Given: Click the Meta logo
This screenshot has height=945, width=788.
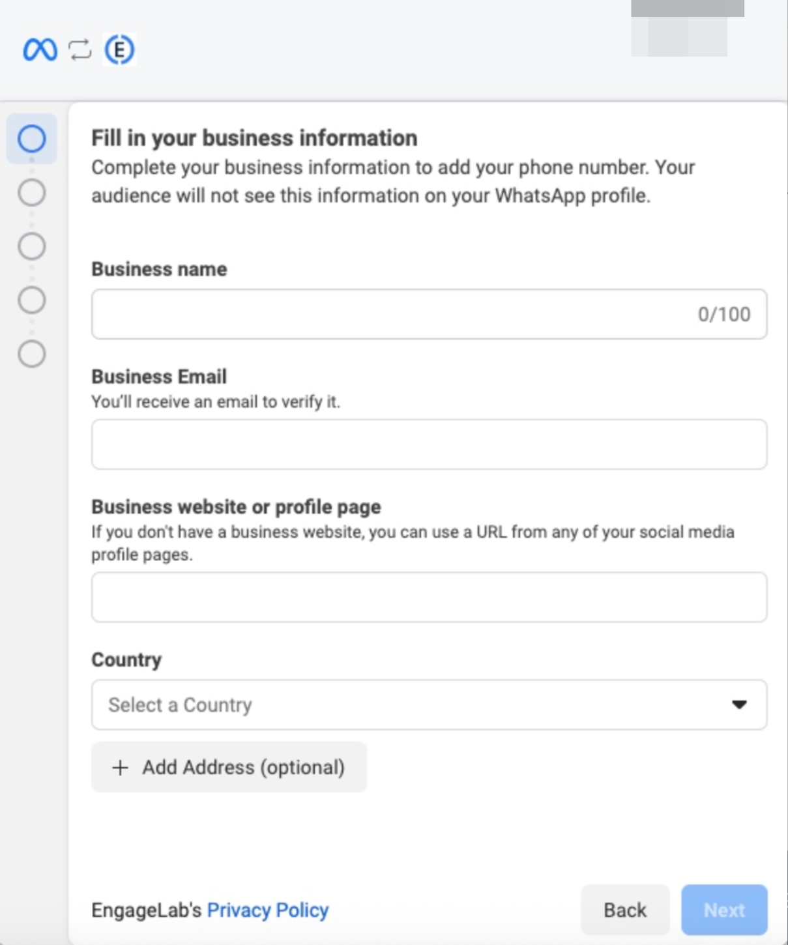Looking at the screenshot, I should tap(40, 50).
